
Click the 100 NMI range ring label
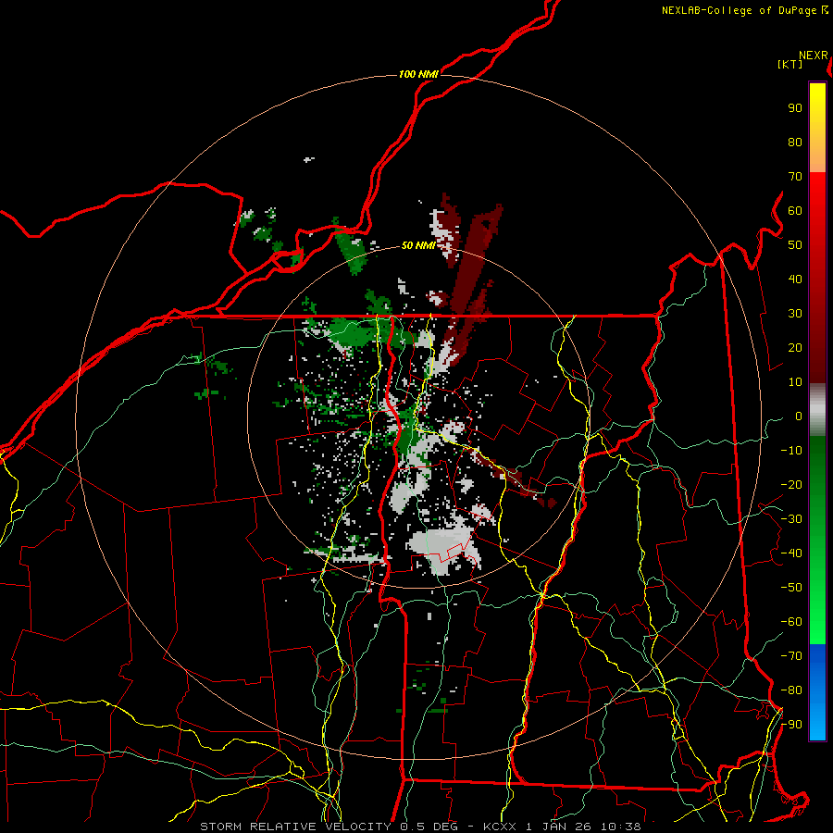click(x=418, y=74)
